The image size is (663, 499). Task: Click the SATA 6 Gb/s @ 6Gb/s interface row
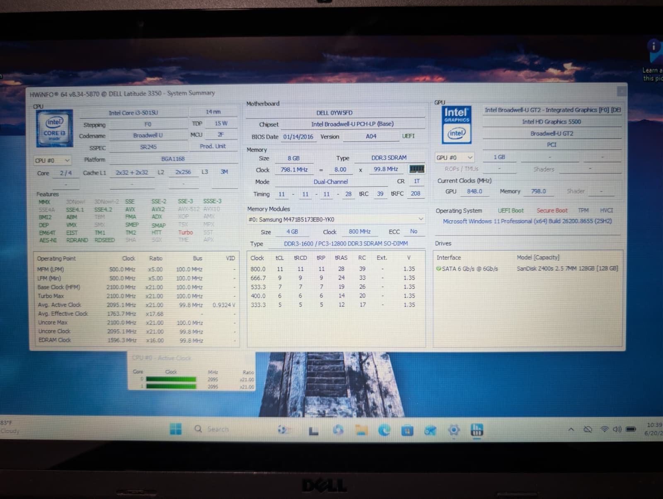pyautogui.click(x=470, y=269)
